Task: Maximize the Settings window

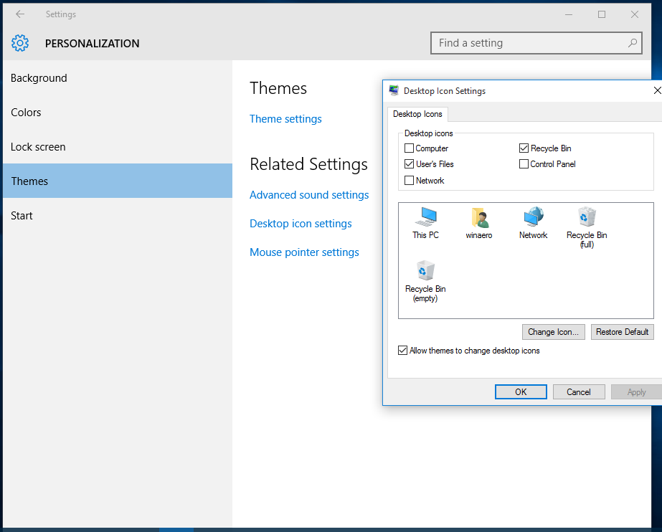Action: (602, 14)
